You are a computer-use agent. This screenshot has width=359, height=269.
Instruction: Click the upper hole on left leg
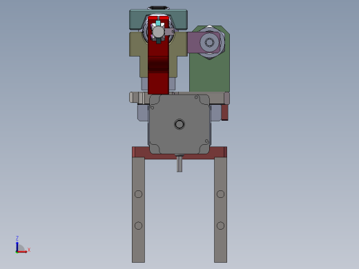(138, 195)
